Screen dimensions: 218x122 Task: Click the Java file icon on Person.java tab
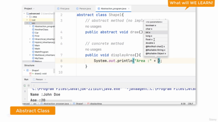click(77, 8)
